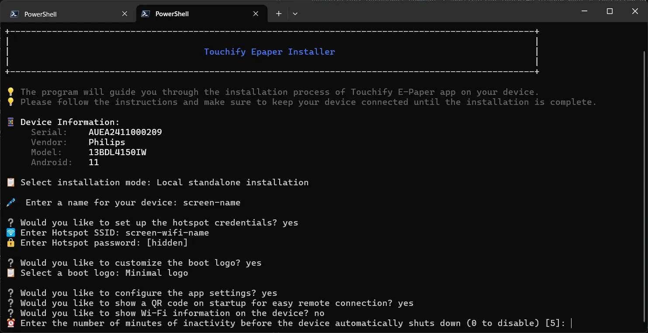Screen dimensions: 648x333
Task: Click the serial number "AUEA2411000209"
Action: click(125, 132)
